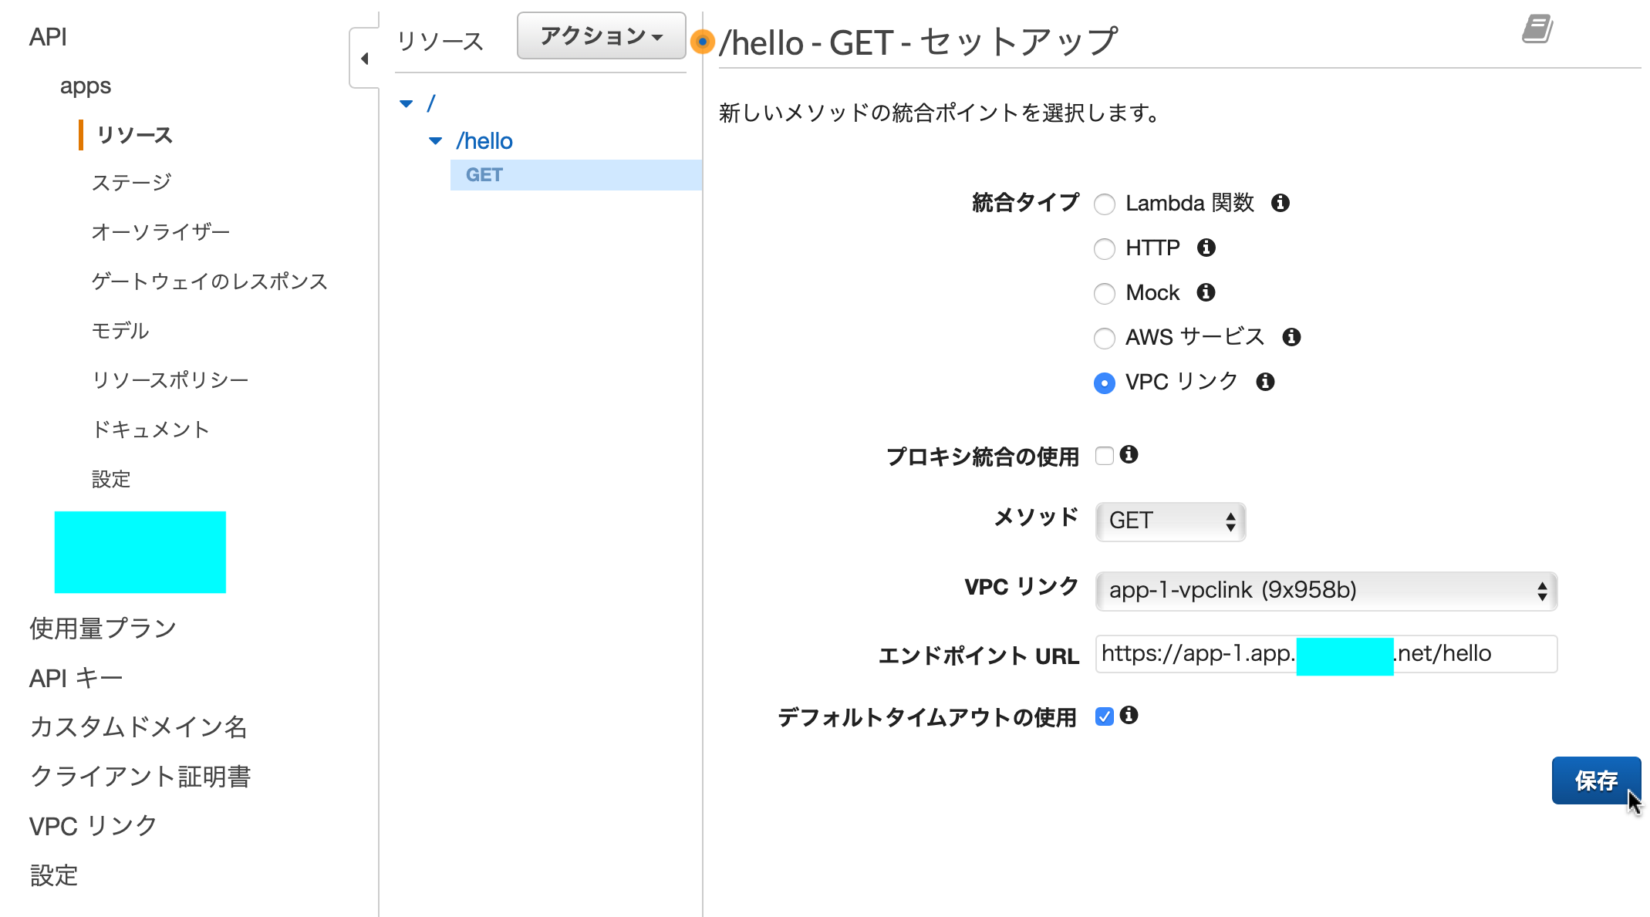This screenshot has width=1650, height=917.
Task: Click the info icon next to VPC リンク
Action: coord(1264,382)
